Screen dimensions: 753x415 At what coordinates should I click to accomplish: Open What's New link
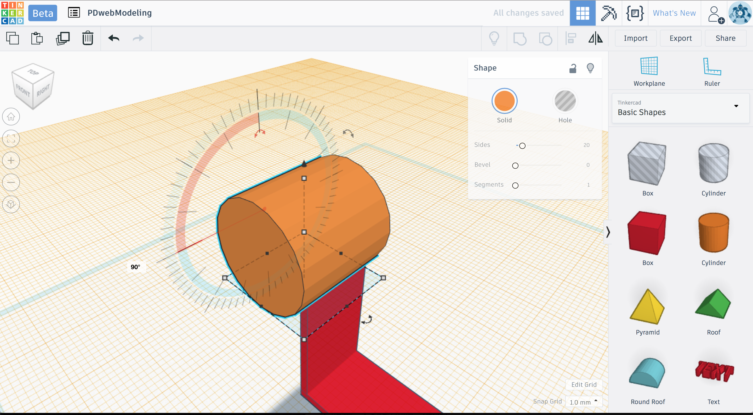click(674, 13)
